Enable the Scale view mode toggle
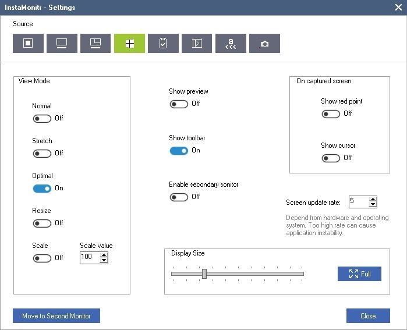 tap(42, 258)
